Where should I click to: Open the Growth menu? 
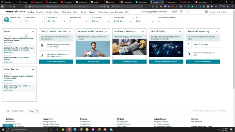84,12
